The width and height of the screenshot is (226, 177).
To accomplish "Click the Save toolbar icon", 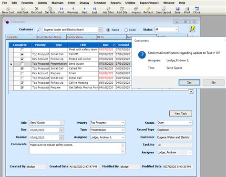I will tap(177, 10).
